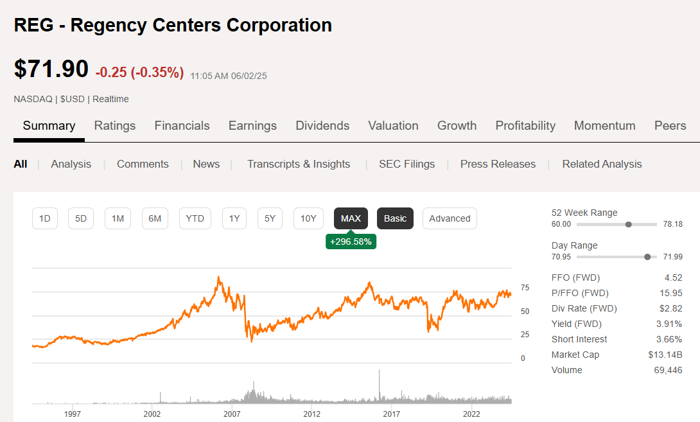
Task: Switch chart view to 6M
Action: click(x=155, y=218)
